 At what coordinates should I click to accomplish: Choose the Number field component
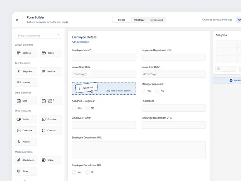[26, 82]
